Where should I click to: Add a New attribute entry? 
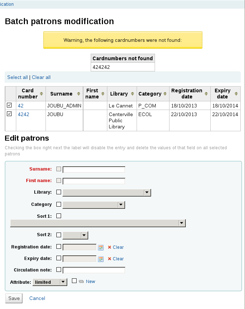[x=90, y=281]
